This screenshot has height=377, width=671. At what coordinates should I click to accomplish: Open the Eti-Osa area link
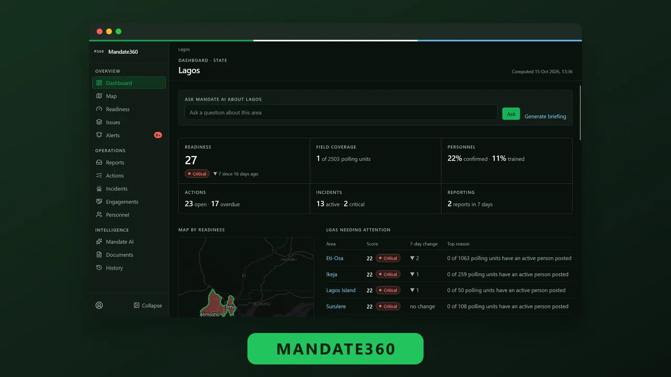(x=334, y=258)
